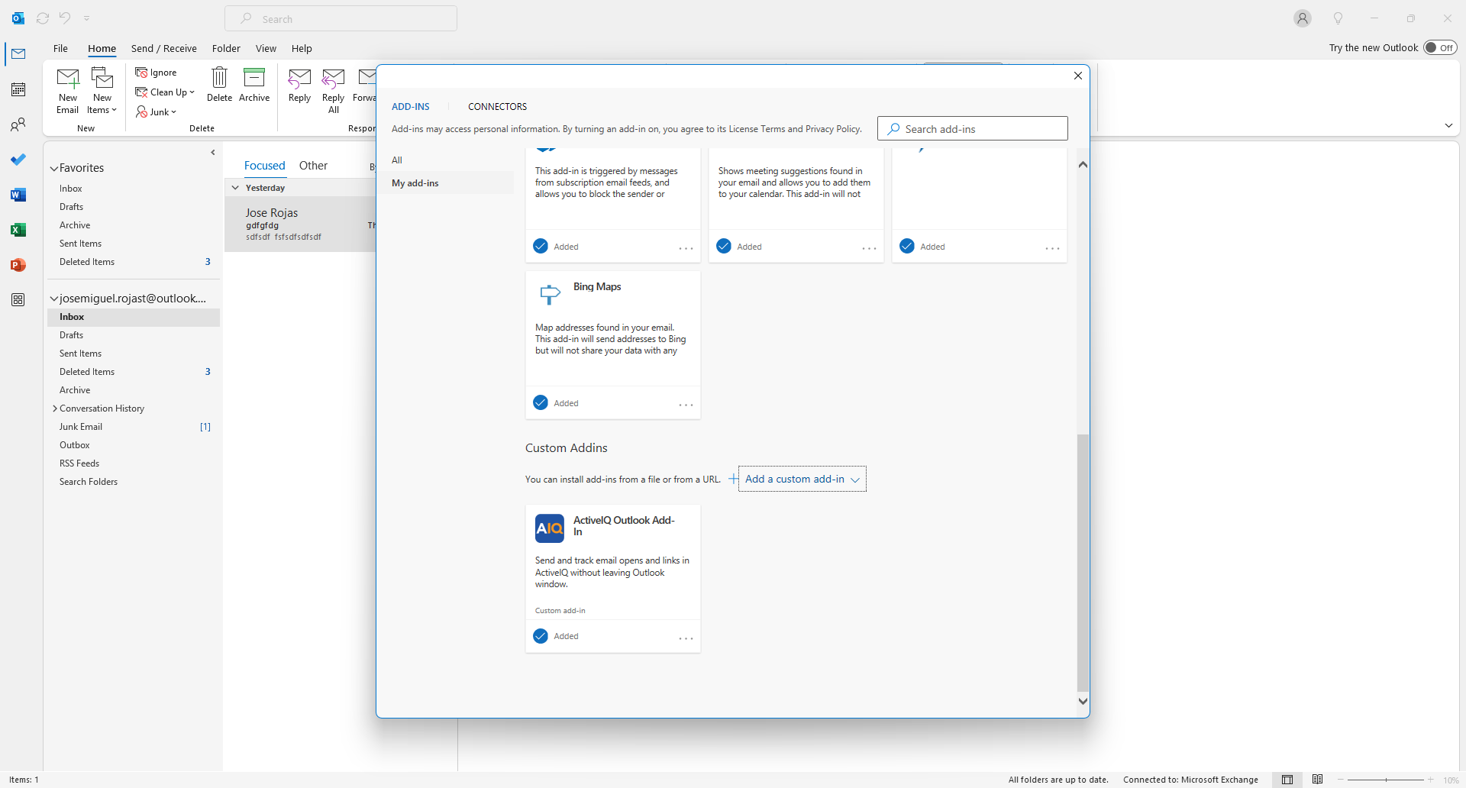Switch to the CONNECTORS tab
The height and width of the screenshot is (788, 1466).
(x=497, y=106)
